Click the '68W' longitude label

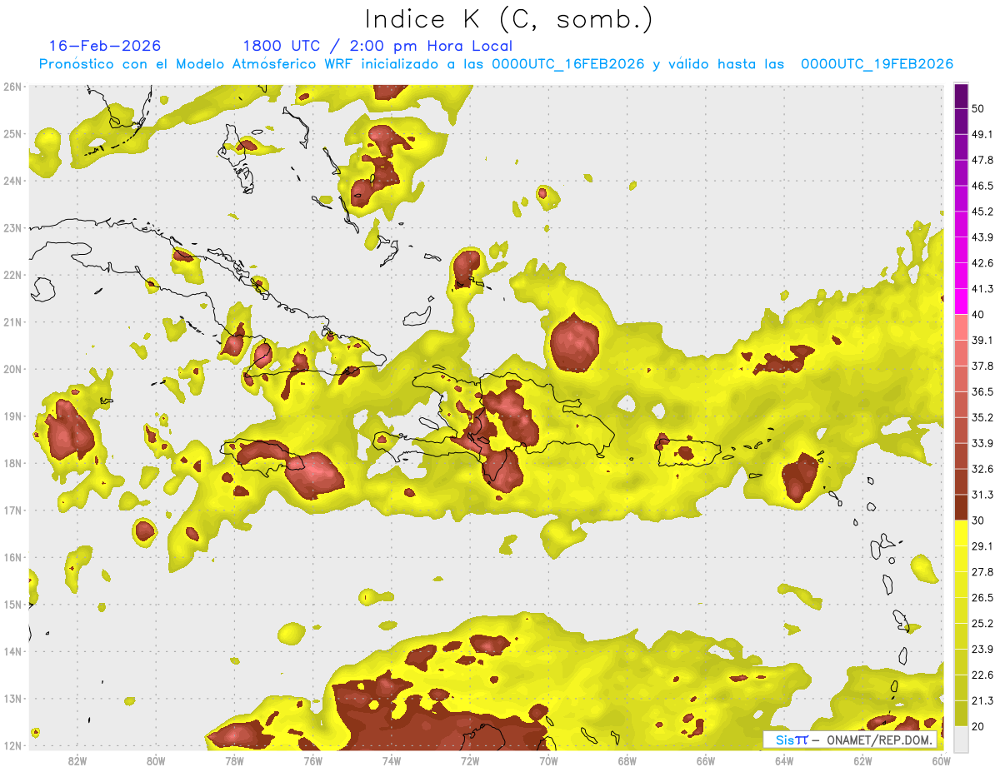coord(627,760)
